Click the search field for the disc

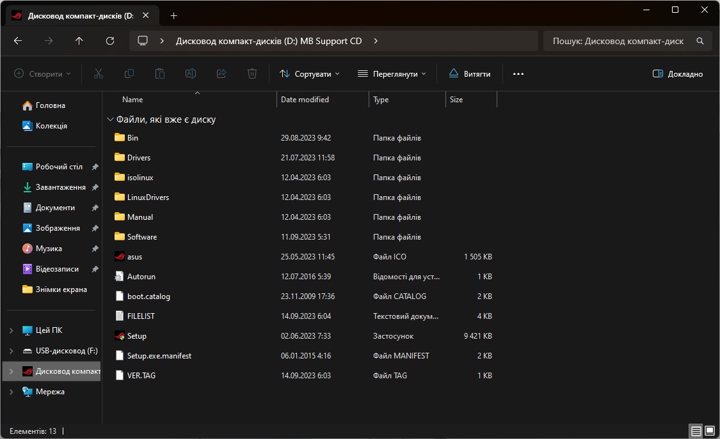(x=618, y=41)
